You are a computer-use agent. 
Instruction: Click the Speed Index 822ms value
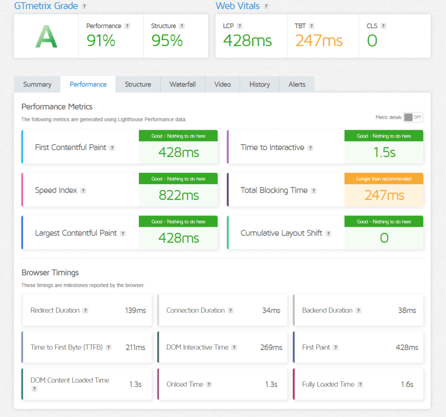tap(179, 195)
